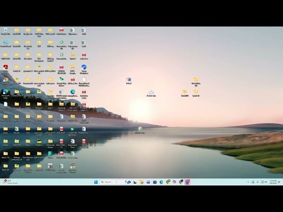Select the Zoom Workplace desktop shortcut

pyautogui.click(x=84, y=68)
